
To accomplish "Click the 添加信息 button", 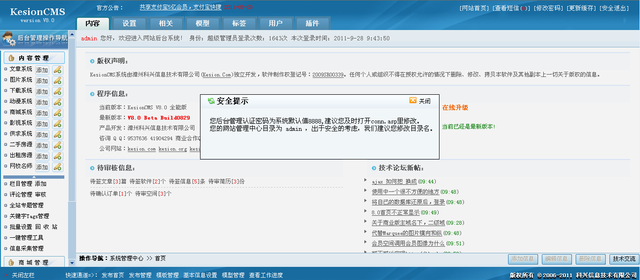I will (522, 258).
